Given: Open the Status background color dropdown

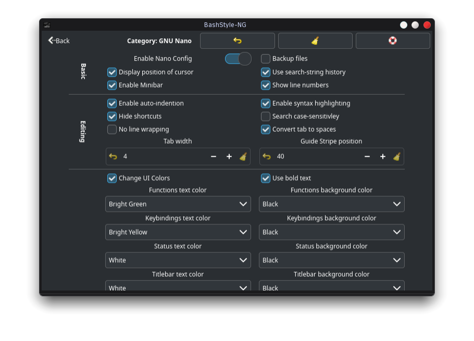Looking at the screenshot, I should tap(332, 260).
